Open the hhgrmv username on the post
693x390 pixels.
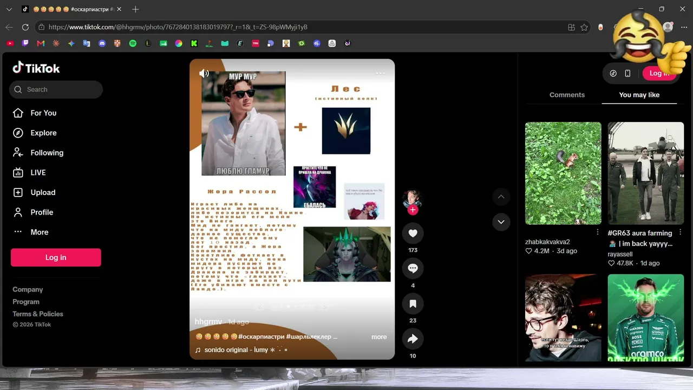pyautogui.click(x=208, y=322)
